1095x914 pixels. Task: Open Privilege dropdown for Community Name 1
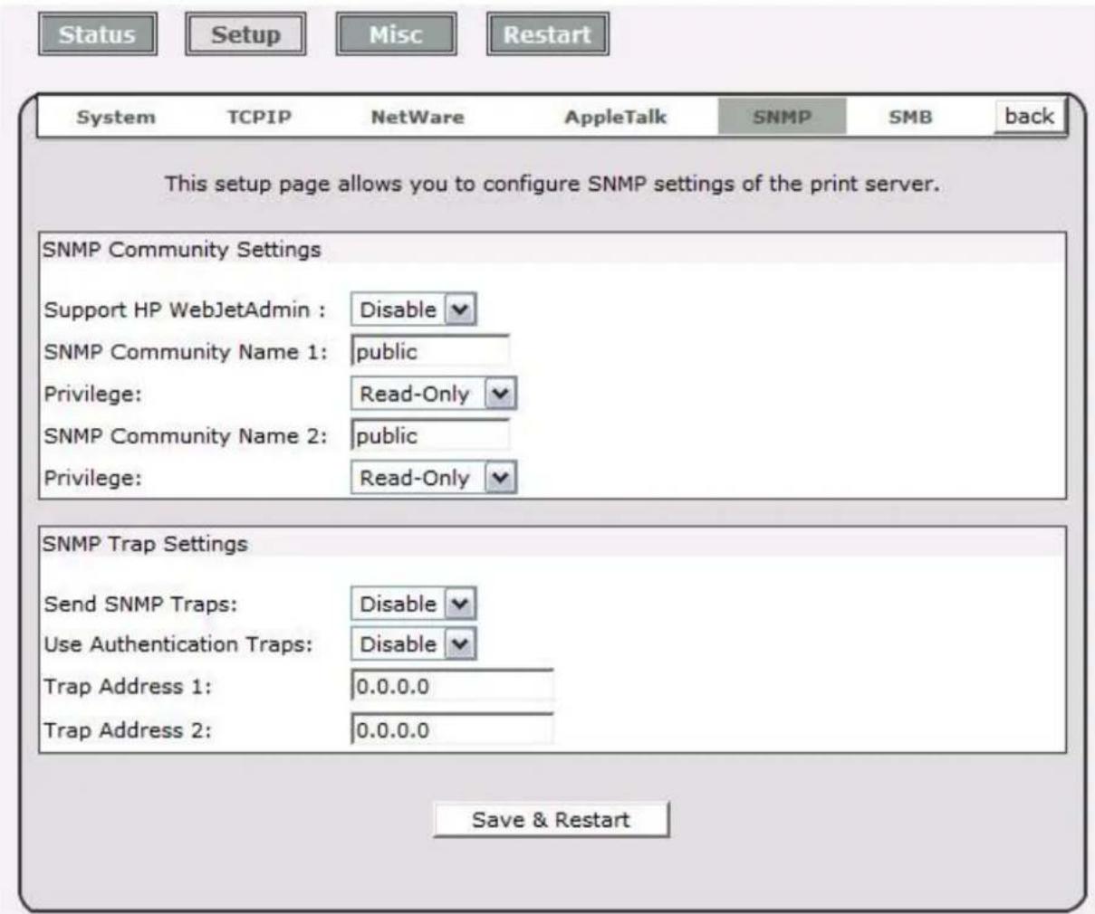(x=434, y=394)
